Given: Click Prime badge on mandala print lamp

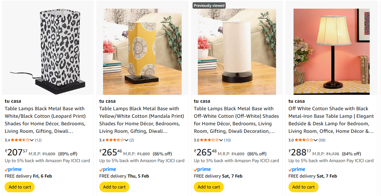Looking at the screenshot, I should [108, 169].
